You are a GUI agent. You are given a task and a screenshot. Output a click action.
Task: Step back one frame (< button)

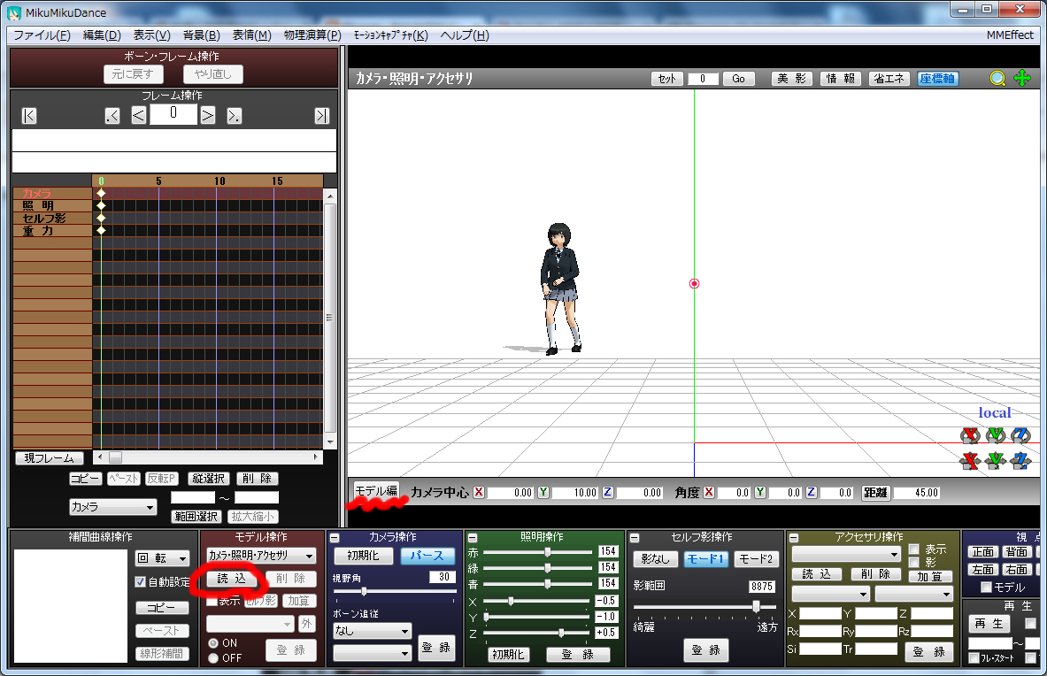[139, 115]
